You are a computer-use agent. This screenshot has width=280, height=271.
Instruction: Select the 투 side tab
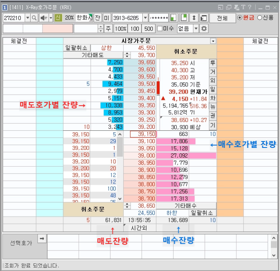click(213, 63)
